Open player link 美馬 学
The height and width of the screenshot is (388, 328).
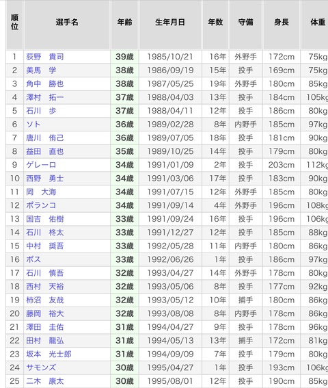pos(41,70)
